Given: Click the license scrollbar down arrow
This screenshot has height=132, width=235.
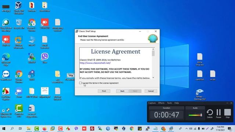Looking at the screenshot, I should click(153, 77).
